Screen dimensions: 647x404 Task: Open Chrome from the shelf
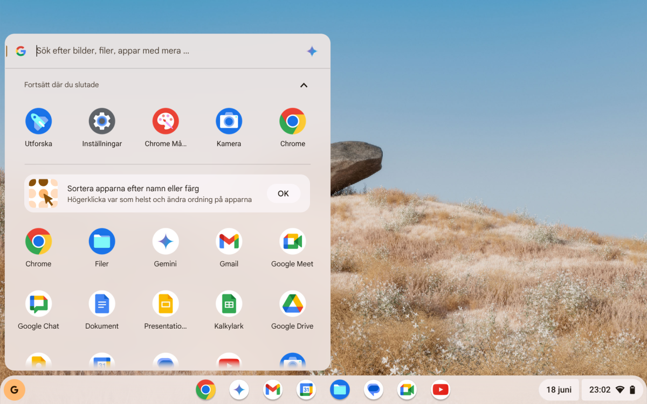206,389
